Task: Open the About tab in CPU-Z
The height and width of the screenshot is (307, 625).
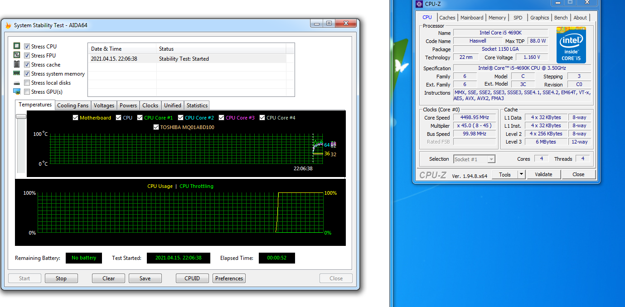Action: (x=580, y=18)
